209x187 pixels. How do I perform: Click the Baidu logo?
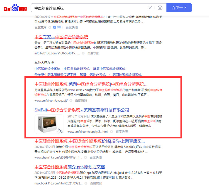(x=15, y=8)
